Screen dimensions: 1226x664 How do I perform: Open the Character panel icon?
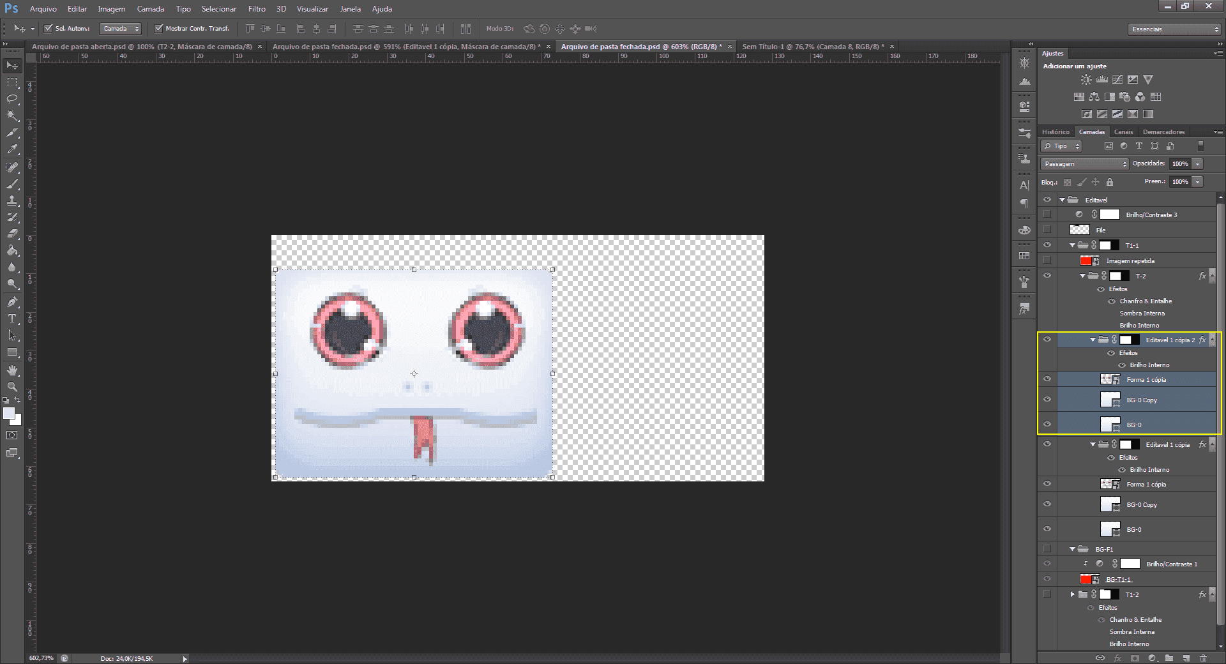pyautogui.click(x=1024, y=185)
